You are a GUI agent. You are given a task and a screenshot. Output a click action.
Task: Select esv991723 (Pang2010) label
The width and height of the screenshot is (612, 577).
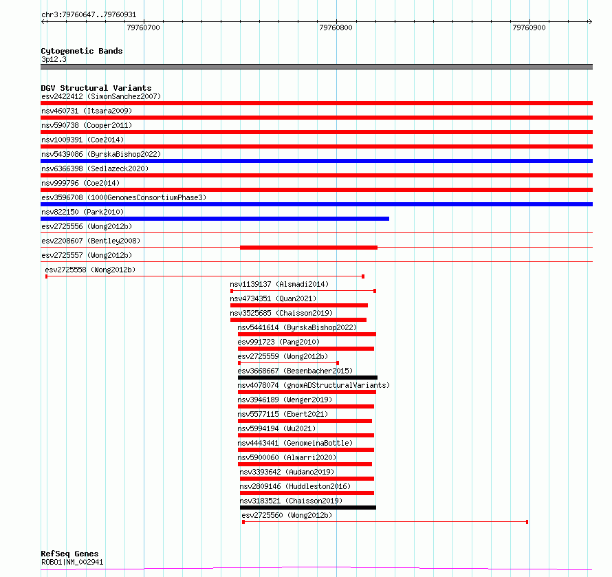click(278, 342)
